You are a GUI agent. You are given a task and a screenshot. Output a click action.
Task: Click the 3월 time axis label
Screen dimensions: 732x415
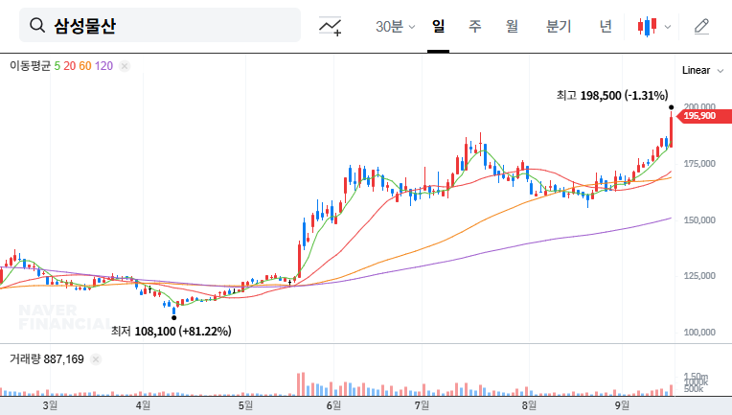50,405
